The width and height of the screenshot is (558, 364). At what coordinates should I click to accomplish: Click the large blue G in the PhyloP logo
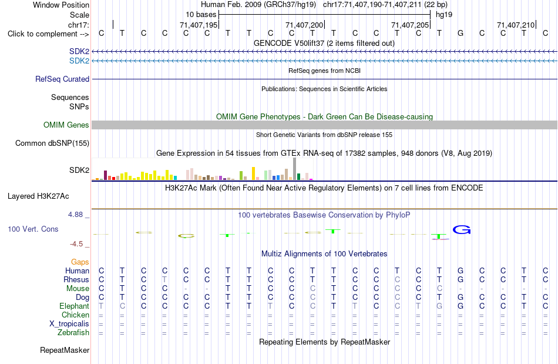[x=462, y=230]
